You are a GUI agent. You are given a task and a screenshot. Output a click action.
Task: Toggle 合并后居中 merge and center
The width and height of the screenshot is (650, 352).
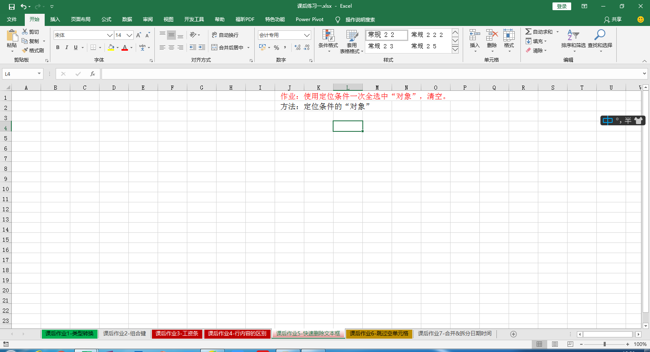pos(227,47)
